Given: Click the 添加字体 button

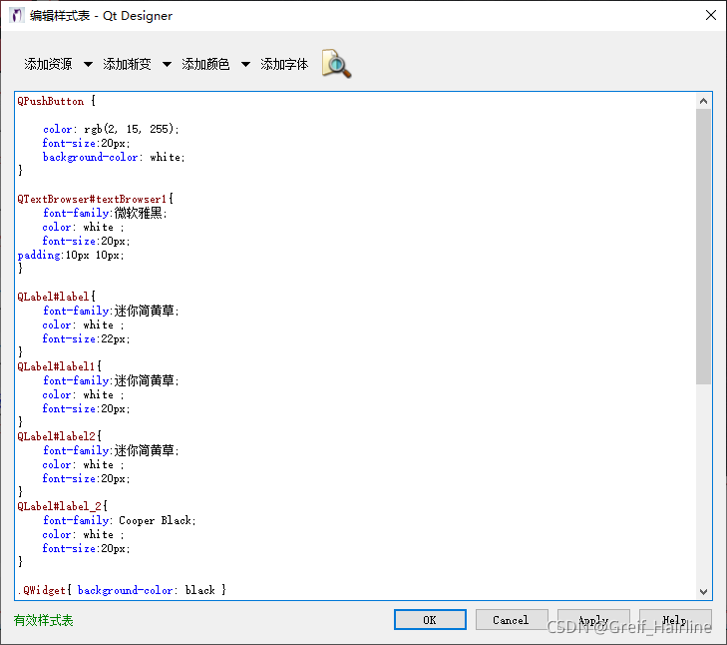Looking at the screenshot, I should point(284,64).
